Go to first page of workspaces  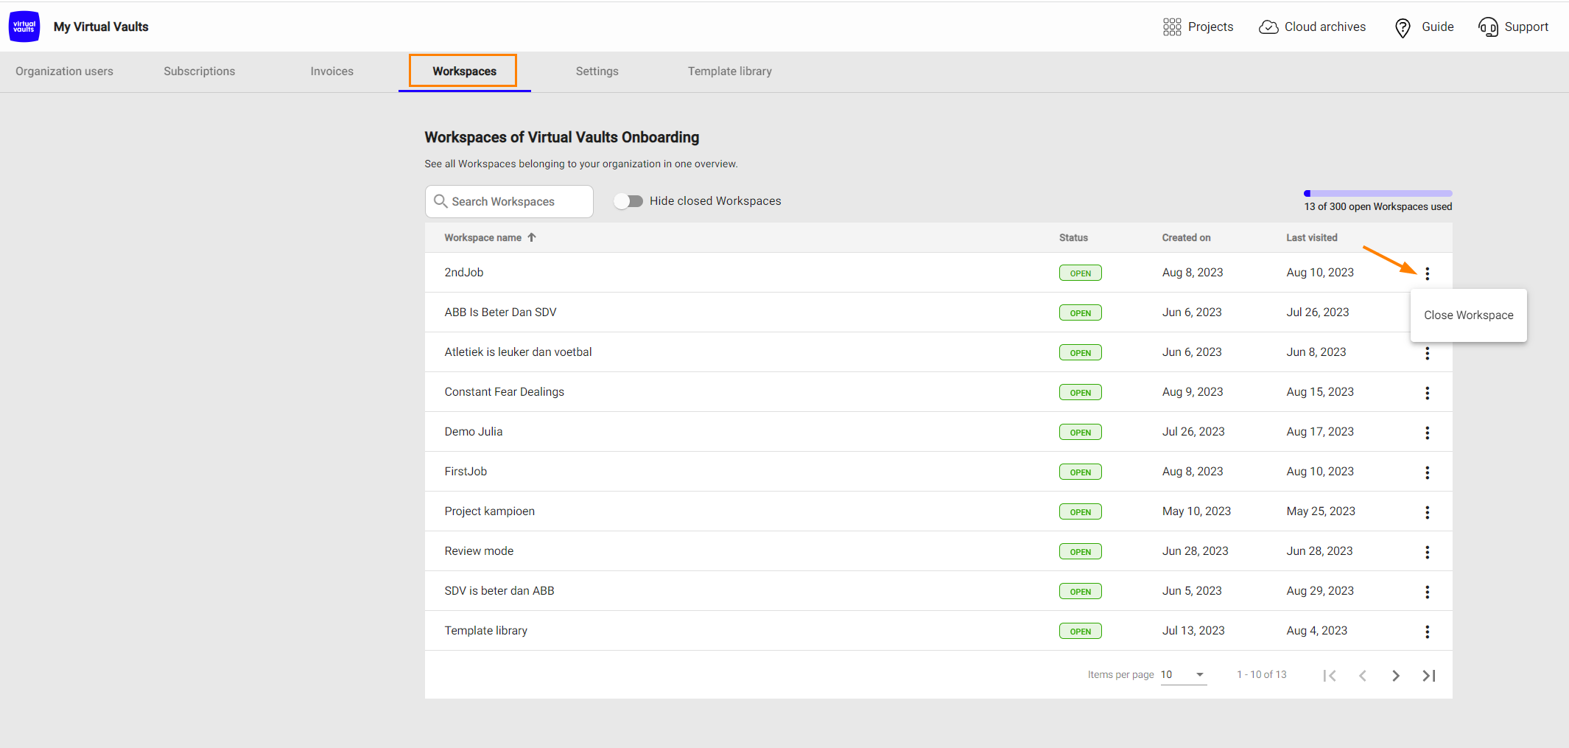(x=1330, y=676)
